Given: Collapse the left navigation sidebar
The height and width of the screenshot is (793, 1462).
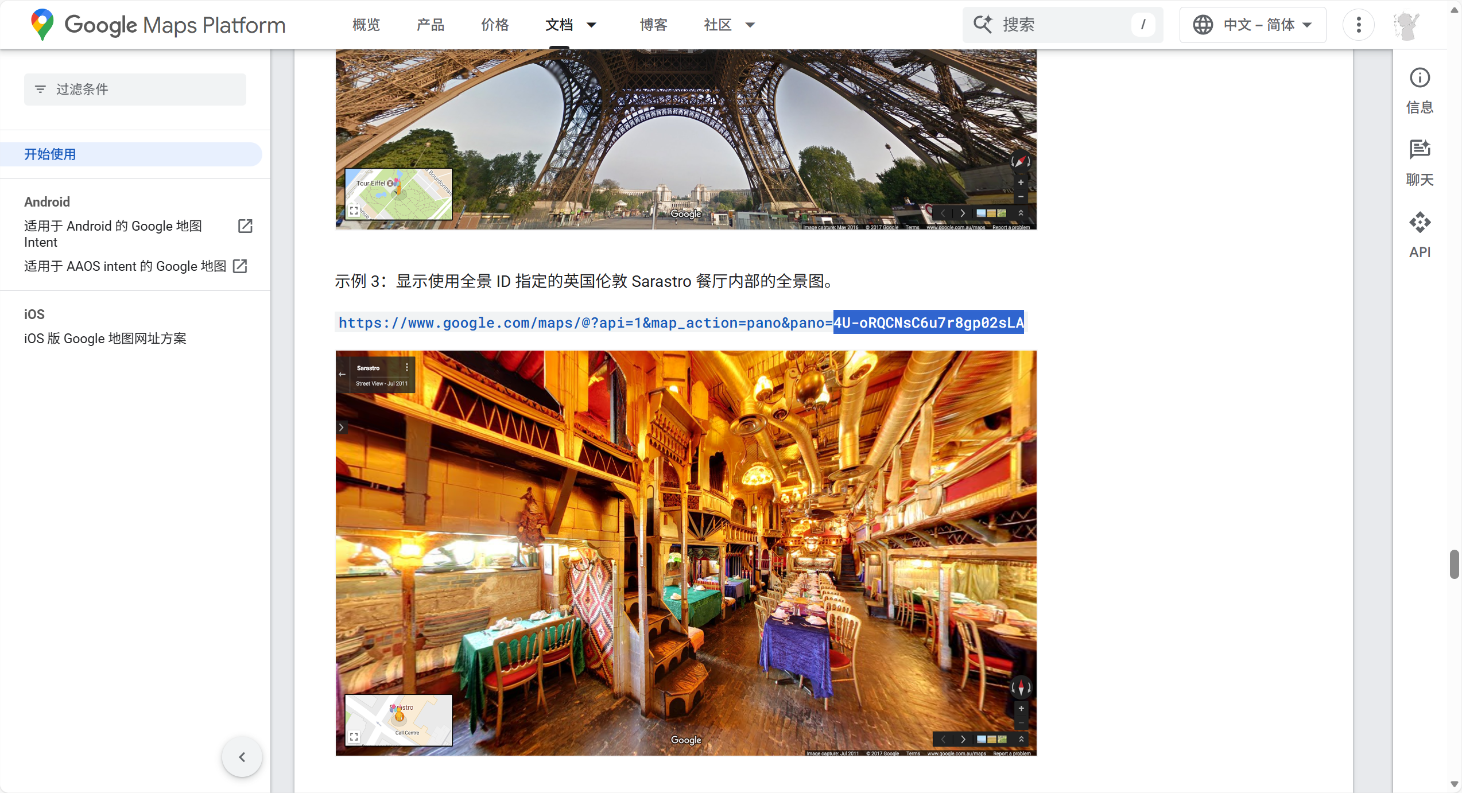Looking at the screenshot, I should pyautogui.click(x=242, y=757).
